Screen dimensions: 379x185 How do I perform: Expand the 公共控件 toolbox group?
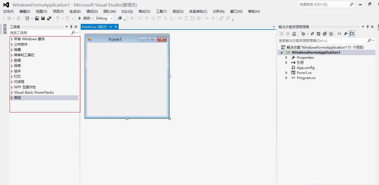pos(12,44)
